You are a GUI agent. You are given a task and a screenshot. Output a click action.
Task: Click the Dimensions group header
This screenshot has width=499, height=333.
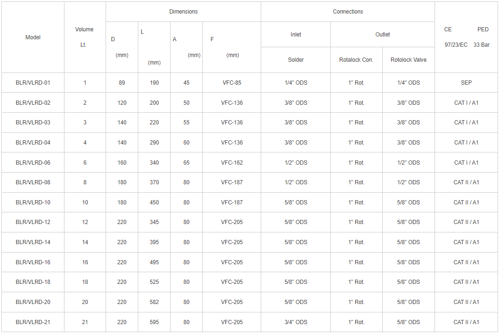[x=183, y=12]
